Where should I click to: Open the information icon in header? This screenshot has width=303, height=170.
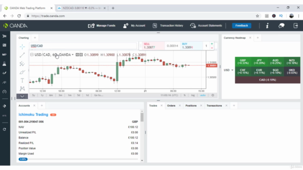tap(267, 25)
